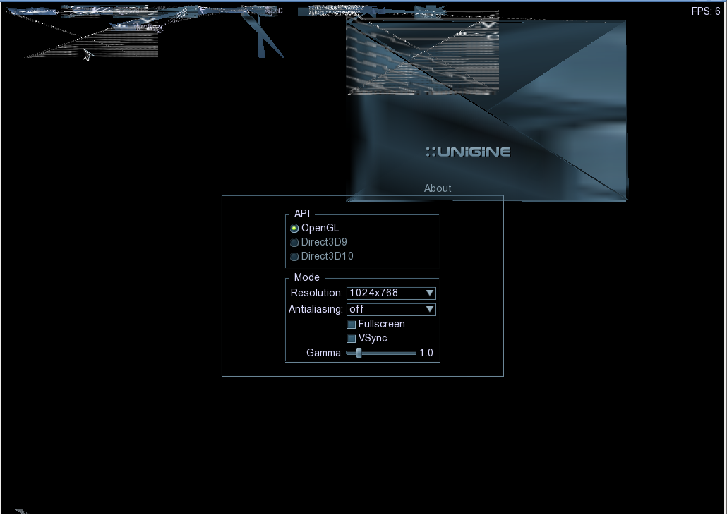The image size is (727, 515).
Task: Click the FPS counter in the corner
Action: coord(706,11)
